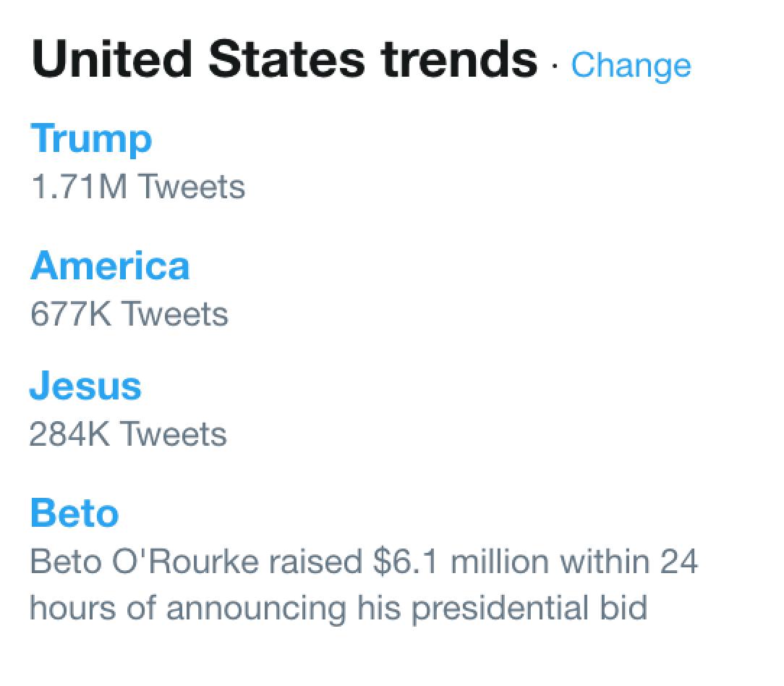The width and height of the screenshot is (784, 686).
Task: Click "Beto O'Rourke" in the description
Action: pos(144,562)
